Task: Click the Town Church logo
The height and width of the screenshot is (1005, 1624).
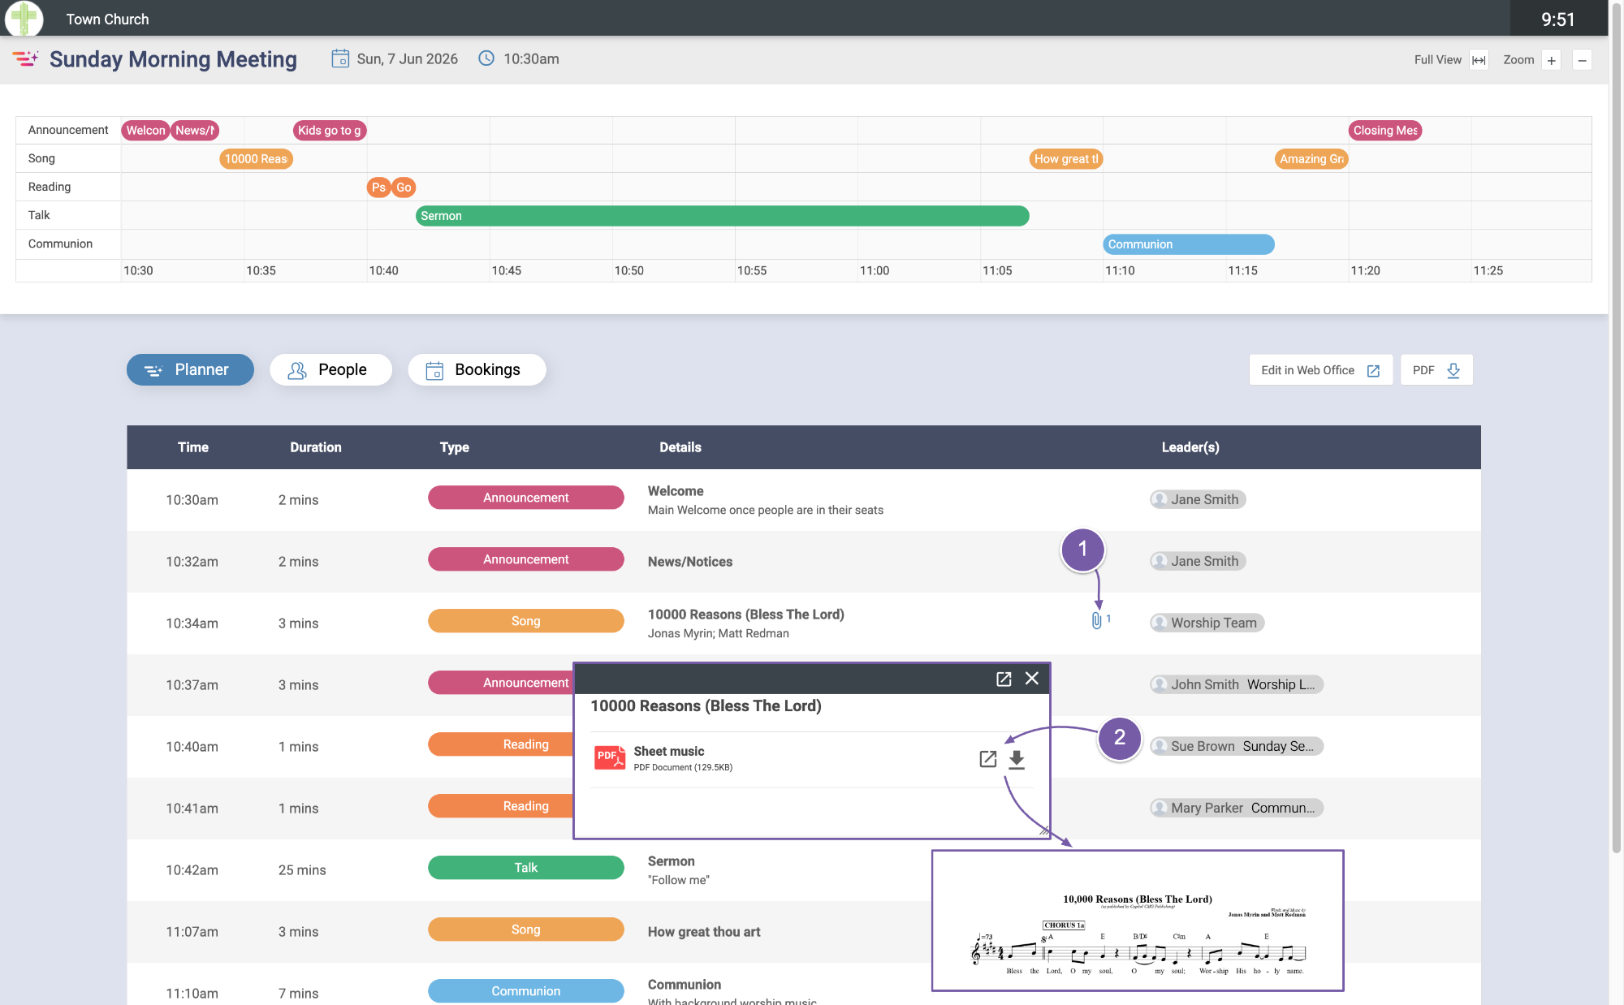Action: point(24,18)
